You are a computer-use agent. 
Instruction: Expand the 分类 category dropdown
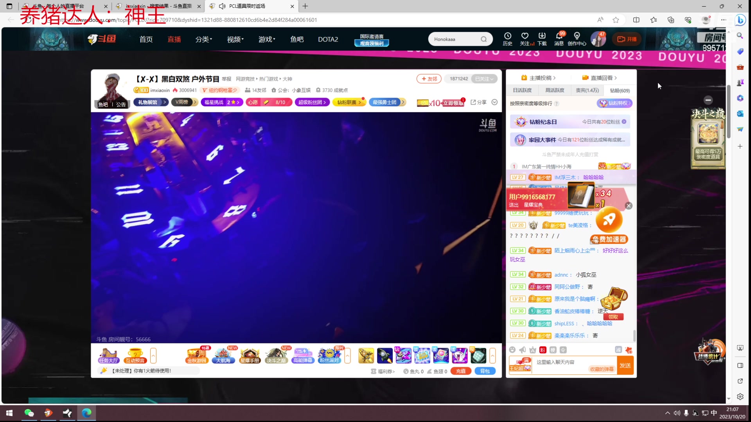point(203,39)
